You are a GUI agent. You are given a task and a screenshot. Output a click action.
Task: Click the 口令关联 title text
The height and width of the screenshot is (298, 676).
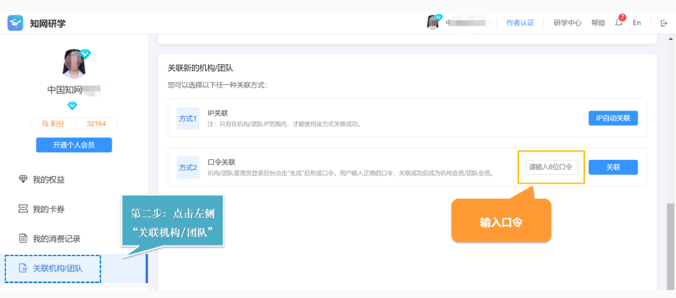click(222, 162)
